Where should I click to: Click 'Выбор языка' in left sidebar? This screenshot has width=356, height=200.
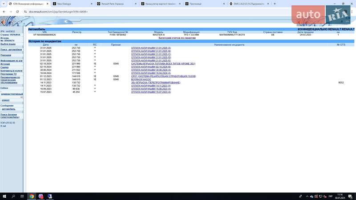tap(8, 44)
